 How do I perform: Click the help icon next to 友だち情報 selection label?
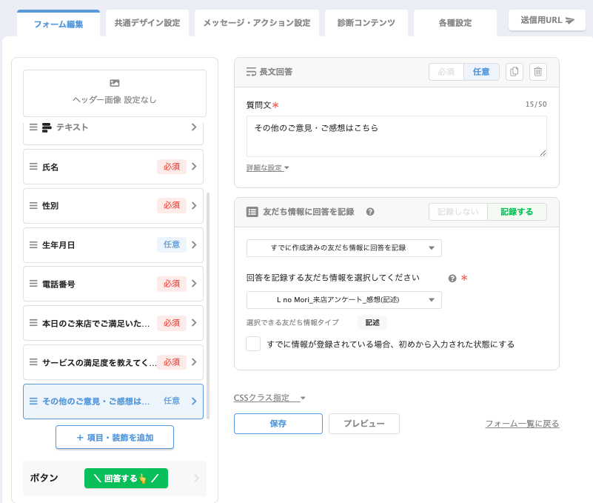point(452,279)
